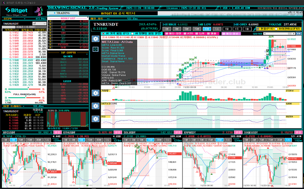Select 1-minute timeframe on BTCUSDT mini chart
This screenshot has width=304, height=189.
point(5,140)
